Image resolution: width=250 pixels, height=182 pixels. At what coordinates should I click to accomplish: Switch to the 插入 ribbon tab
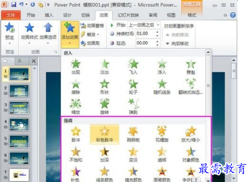click(49, 15)
